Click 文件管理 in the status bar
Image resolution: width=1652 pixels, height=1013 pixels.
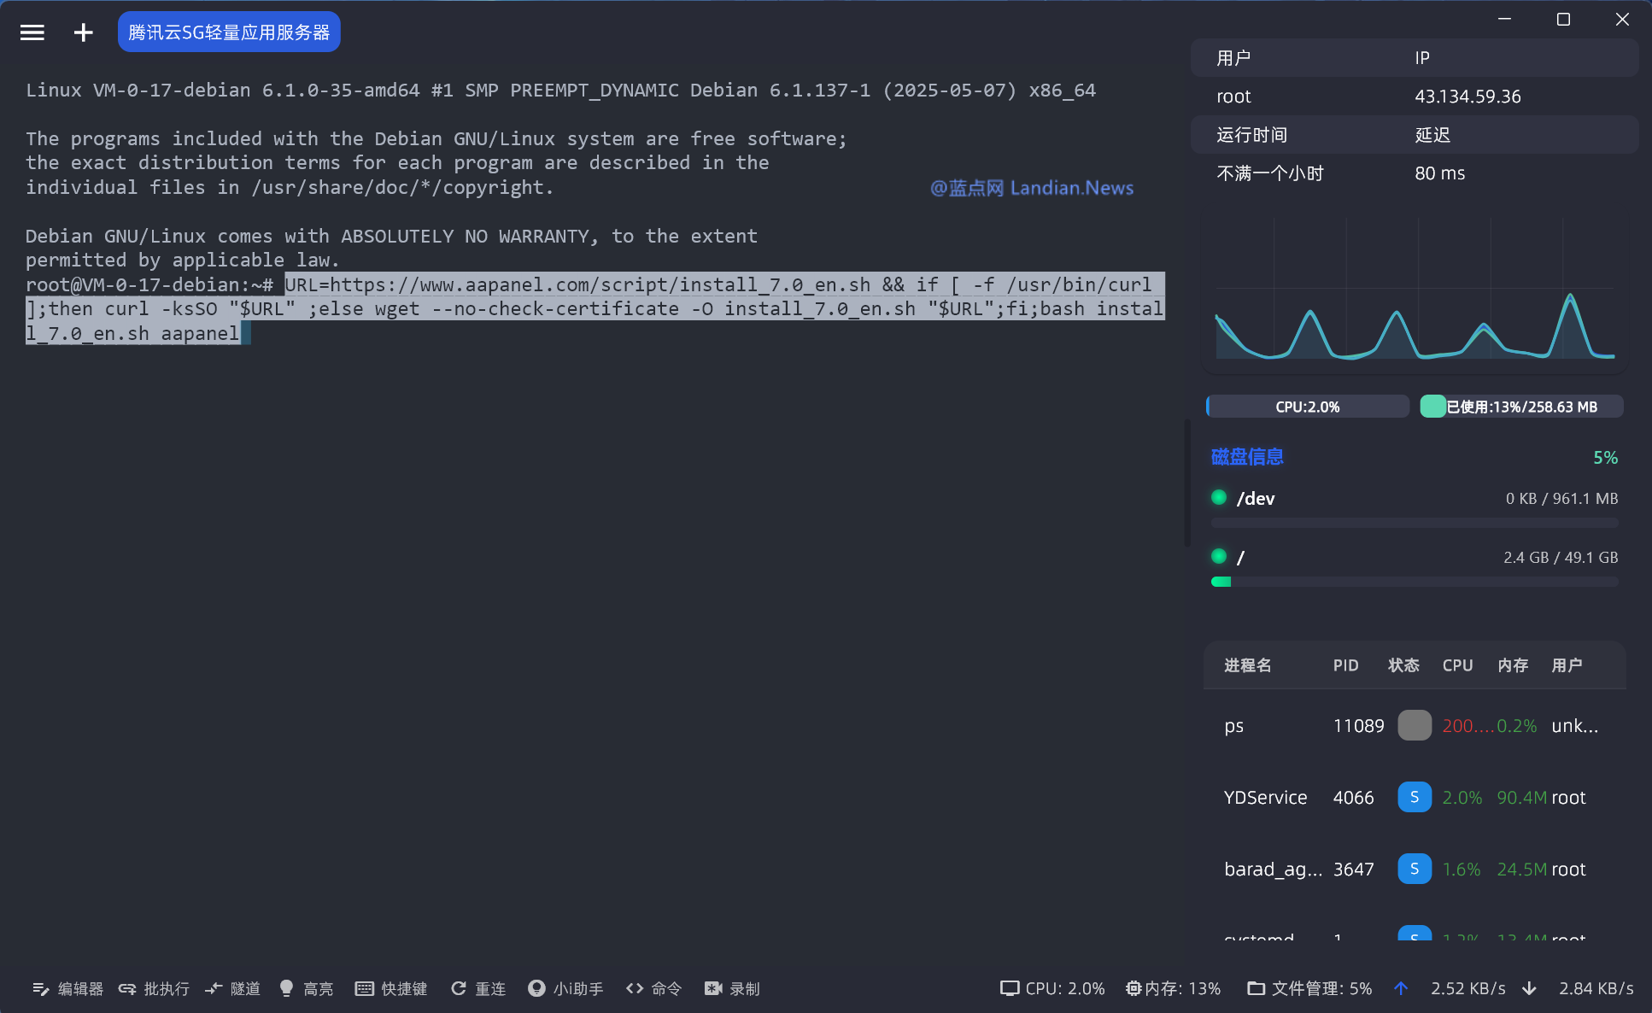(1309, 988)
